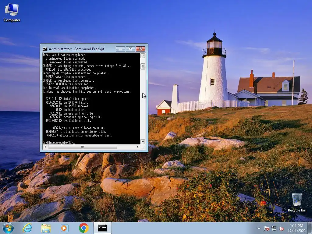This screenshot has height=234, width=312.
Task: Click the Show desktop strip
Action: click(x=310, y=228)
